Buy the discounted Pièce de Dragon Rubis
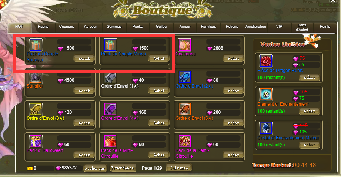 point(309,78)
